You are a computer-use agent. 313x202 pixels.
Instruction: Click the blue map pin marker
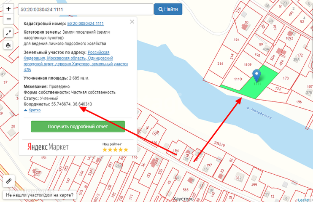pyautogui.click(x=256, y=76)
